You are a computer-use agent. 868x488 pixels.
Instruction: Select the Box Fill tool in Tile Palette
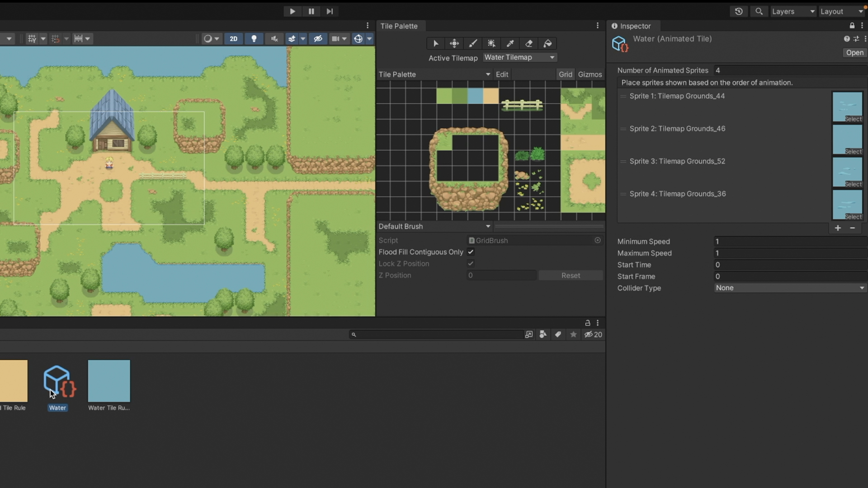click(491, 43)
